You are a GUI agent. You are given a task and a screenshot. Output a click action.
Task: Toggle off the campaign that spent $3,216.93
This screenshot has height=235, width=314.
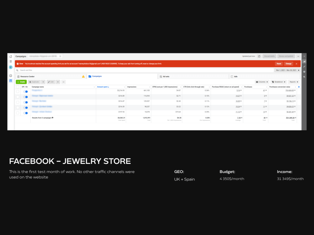pos(25,92)
